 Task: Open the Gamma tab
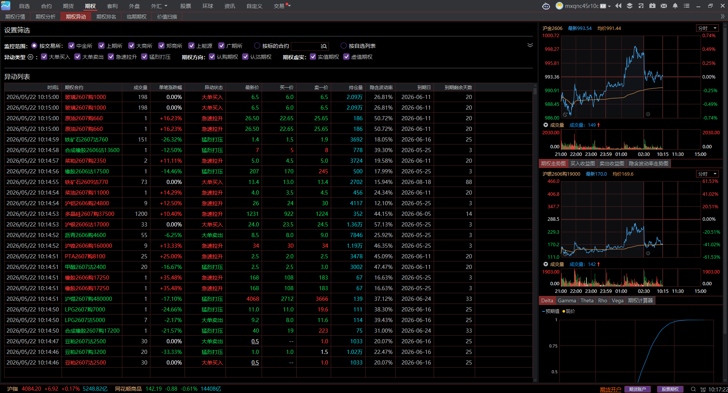tap(567, 300)
